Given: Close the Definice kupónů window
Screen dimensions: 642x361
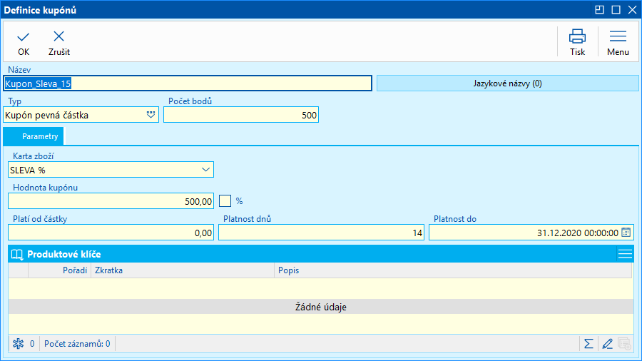Looking at the screenshot, I should click(x=632, y=10).
